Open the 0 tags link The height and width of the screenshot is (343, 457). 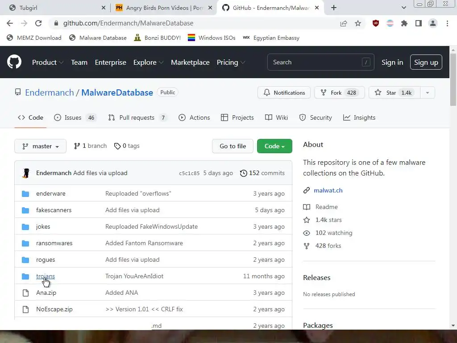pyautogui.click(x=127, y=146)
